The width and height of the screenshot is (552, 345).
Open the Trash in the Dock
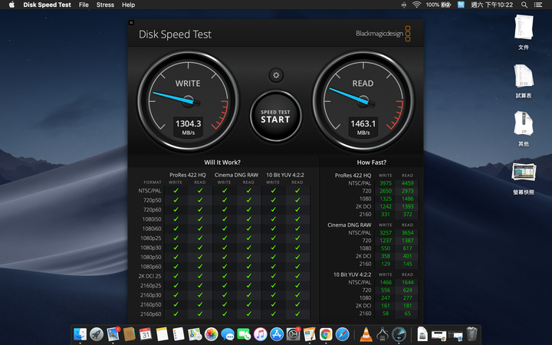click(472, 334)
